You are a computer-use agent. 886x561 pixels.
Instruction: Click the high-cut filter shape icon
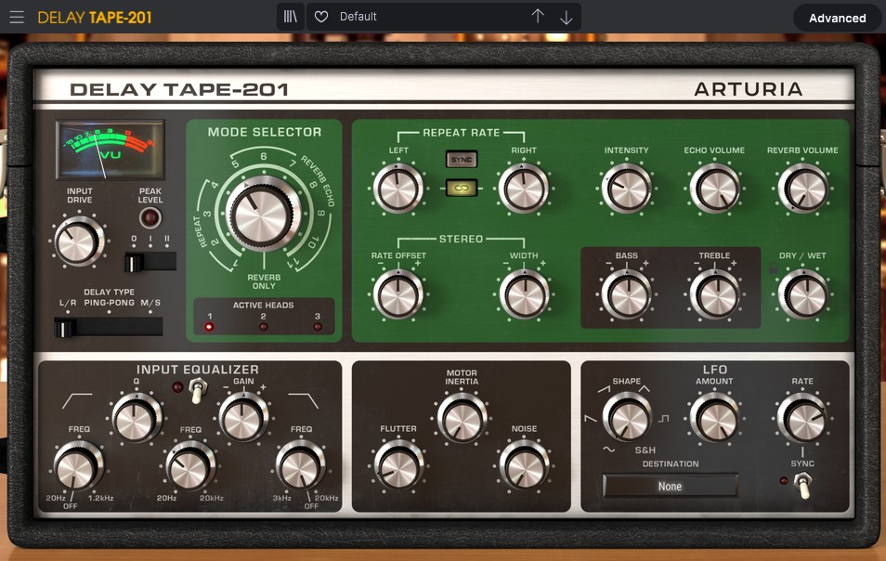(x=304, y=400)
